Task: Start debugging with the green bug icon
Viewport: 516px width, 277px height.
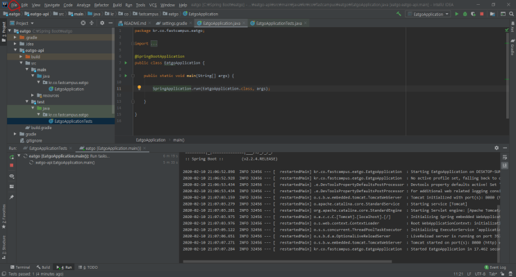Action: pos(465,14)
